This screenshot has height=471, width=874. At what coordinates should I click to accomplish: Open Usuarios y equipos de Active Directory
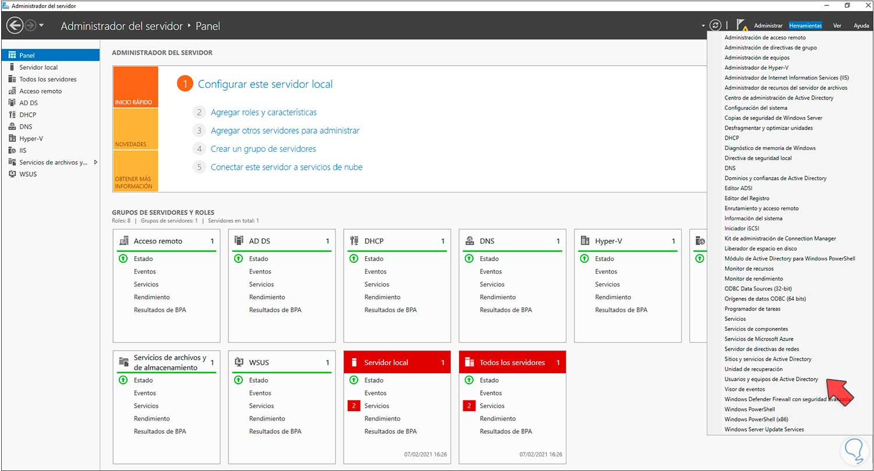click(771, 379)
